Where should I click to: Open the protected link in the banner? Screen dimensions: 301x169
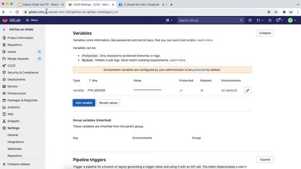(199, 70)
